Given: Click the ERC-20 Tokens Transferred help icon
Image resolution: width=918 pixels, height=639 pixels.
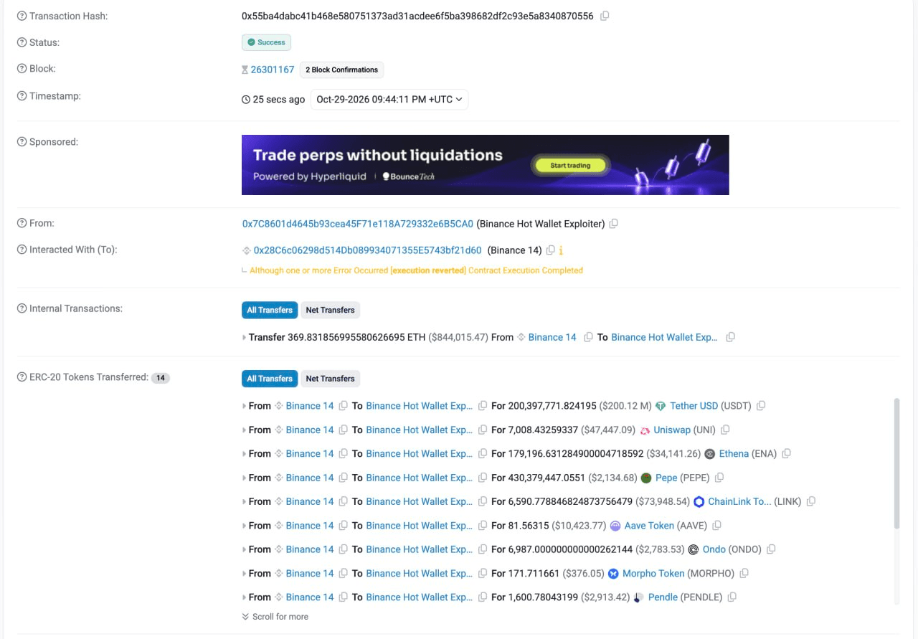Looking at the screenshot, I should (22, 377).
